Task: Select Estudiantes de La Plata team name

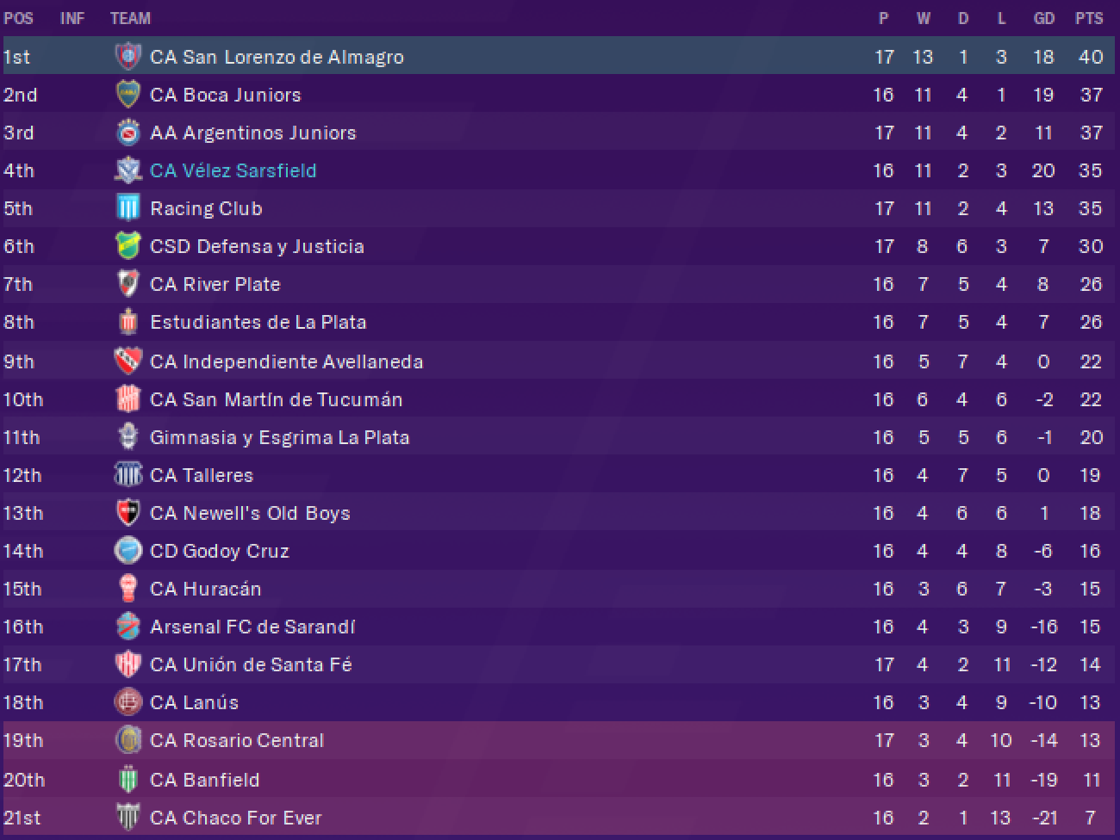Action: 258,322
